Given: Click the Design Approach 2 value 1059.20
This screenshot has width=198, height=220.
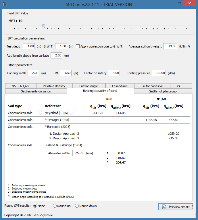Looking at the screenshot, I should [x=174, y=134].
